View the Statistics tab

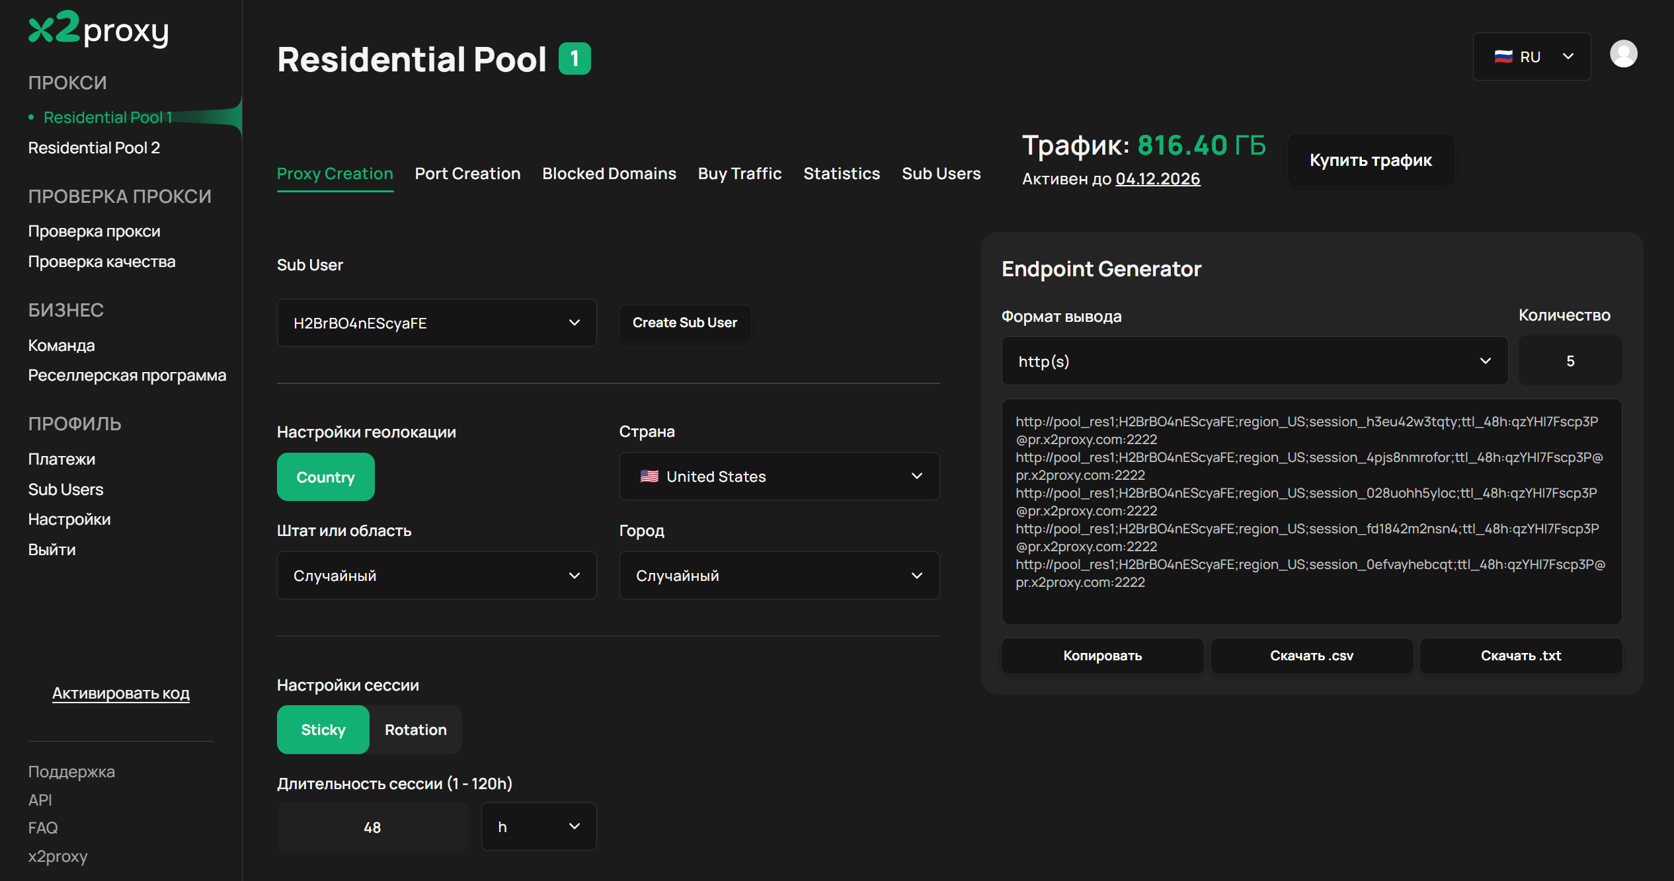[x=842, y=174]
